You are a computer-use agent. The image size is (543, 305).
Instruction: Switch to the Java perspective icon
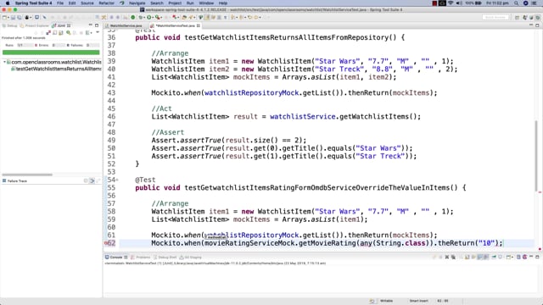pos(524,17)
